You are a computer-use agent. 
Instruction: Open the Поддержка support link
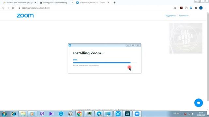[x=170, y=16]
